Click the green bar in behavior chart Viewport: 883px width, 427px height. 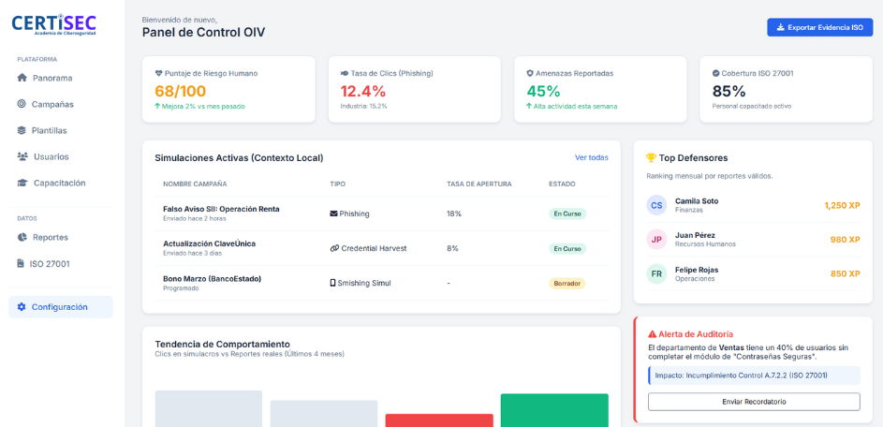tap(554, 410)
